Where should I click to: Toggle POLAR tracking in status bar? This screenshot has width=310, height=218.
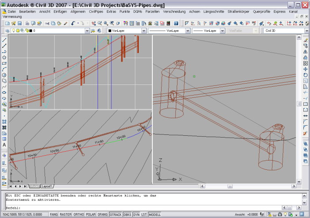click(90, 214)
